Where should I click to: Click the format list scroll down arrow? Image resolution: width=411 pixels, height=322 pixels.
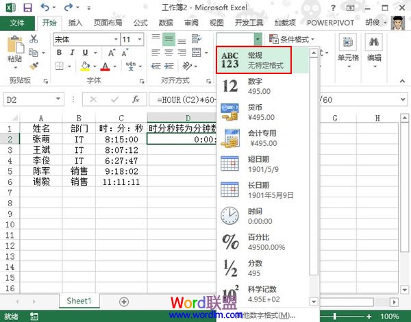[x=314, y=301]
